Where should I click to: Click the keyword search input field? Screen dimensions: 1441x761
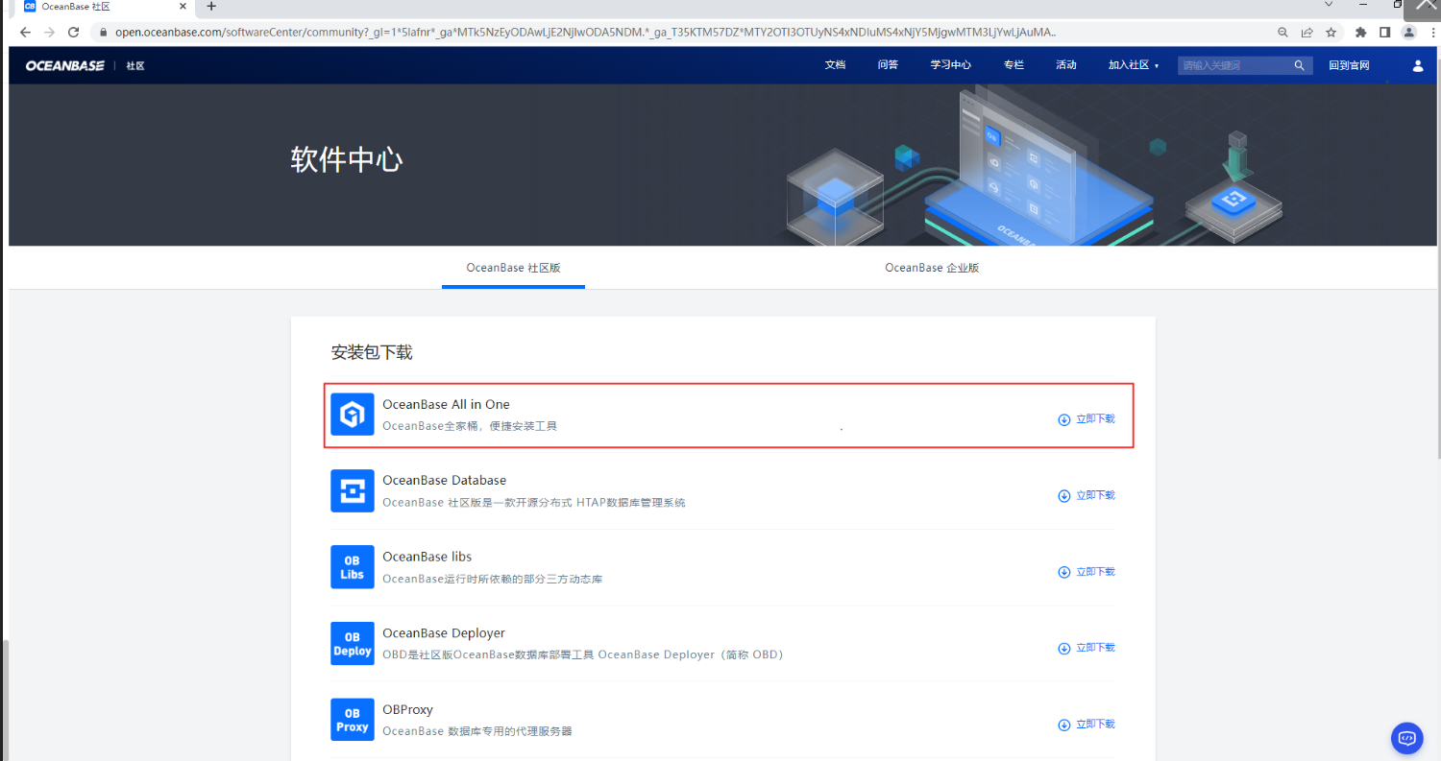point(1234,65)
